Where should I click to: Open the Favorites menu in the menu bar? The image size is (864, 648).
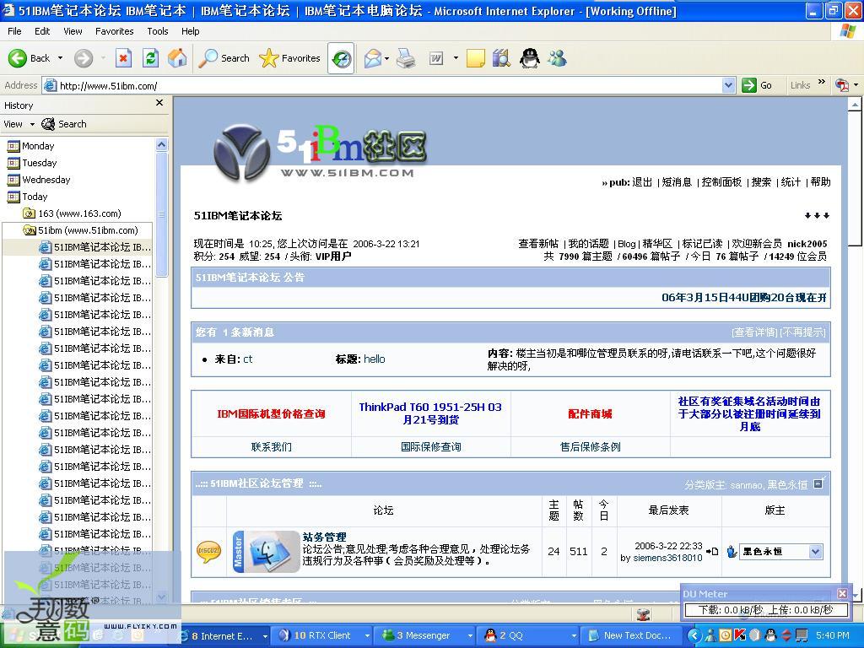pyautogui.click(x=115, y=31)
